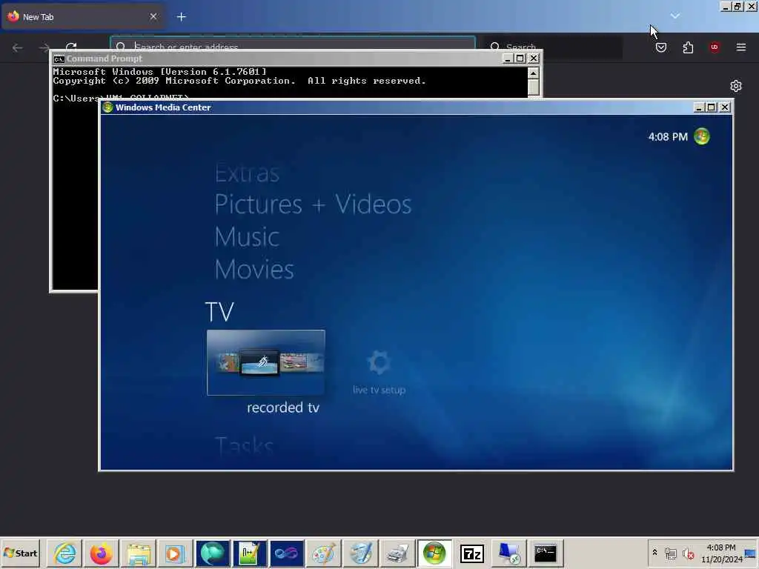Switch to Firefox from taskbar
This screenshot has width=759, height=569.
[x=101, y=553]
